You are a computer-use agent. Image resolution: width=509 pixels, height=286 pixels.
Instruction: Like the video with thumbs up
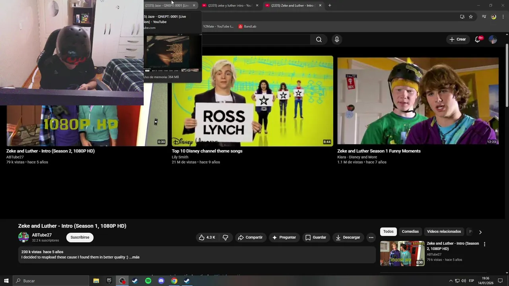coord(207,238)
